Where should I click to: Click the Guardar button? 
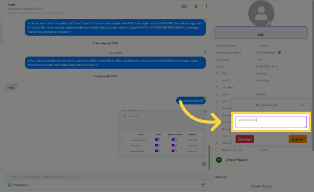click(x=297, y=139)
